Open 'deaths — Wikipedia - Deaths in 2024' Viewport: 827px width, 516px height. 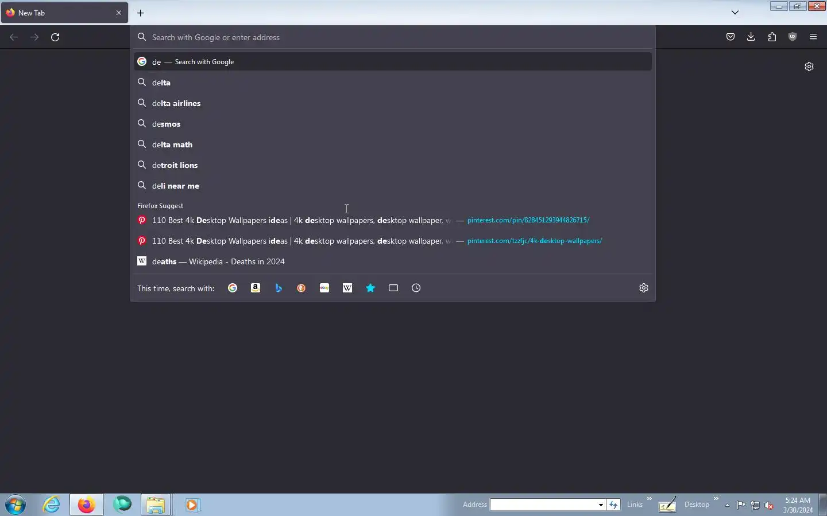pos(393,261)
